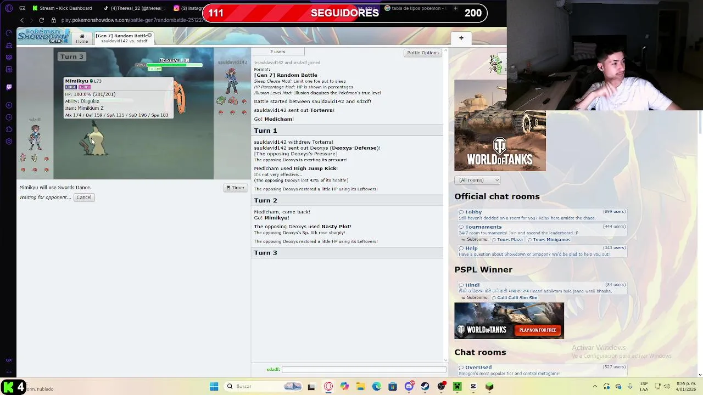Click Play Now For Free banner ad

[x=509, y=320]
